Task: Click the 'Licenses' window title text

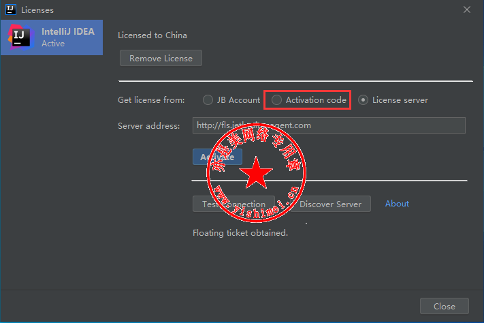Action: coord(37,10)
